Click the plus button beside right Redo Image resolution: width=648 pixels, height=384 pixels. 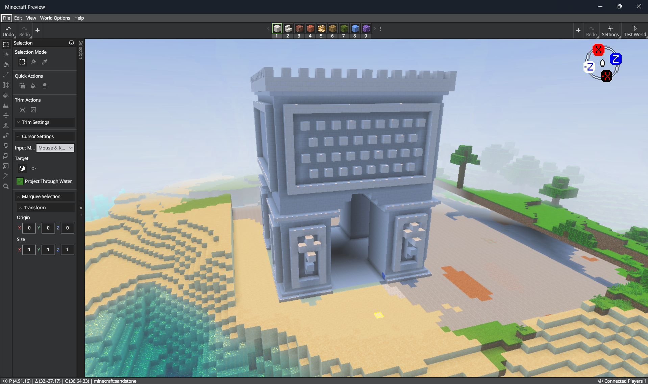click(578, 30)
